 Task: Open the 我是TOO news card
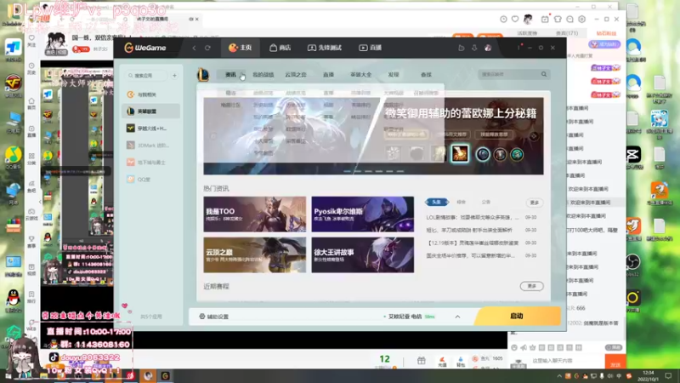pos(254,214)
